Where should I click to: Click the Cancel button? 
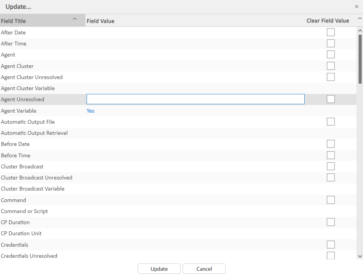[x=204, y=269]
